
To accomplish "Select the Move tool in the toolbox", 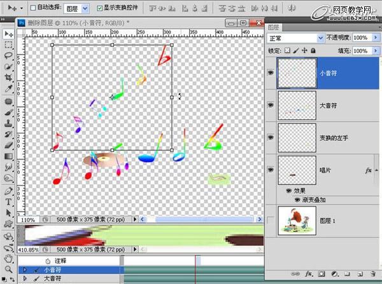I will 9,34.
